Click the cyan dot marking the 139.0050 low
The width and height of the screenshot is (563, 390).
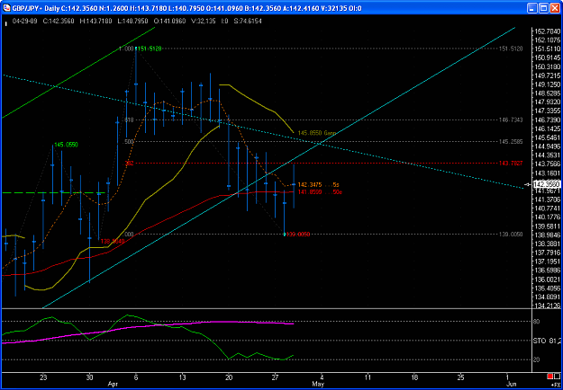tap(285, 235)
